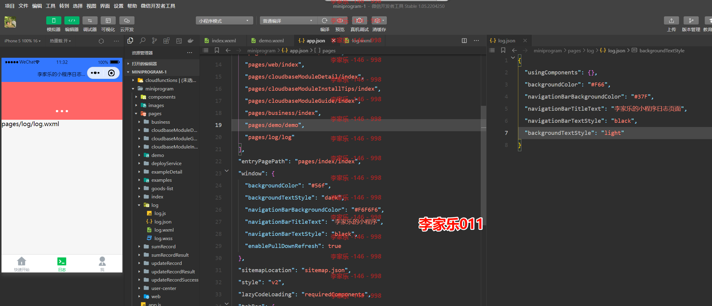Navigate back in app.json editor
The image size is (712, 306).
click(x=228, y=50)
